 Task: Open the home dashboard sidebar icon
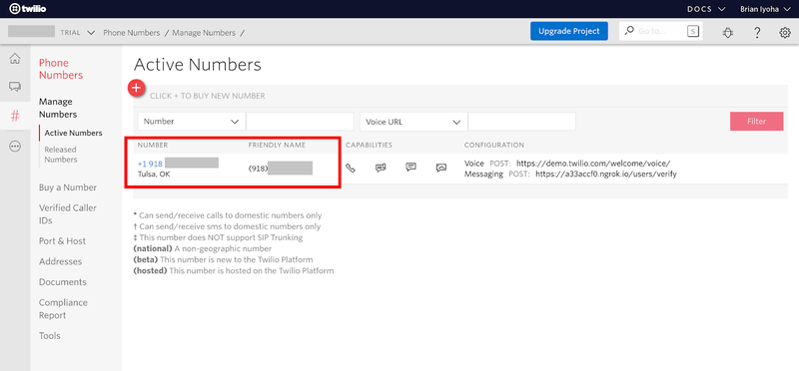point(15,59)
